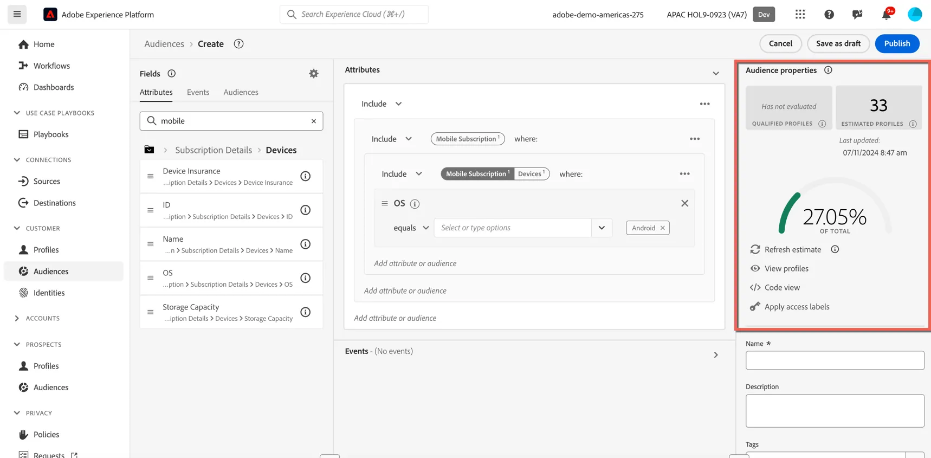Open the feedback chat icon
The image size is (931, 458).
pyautogui.click(x=857, y=15)
